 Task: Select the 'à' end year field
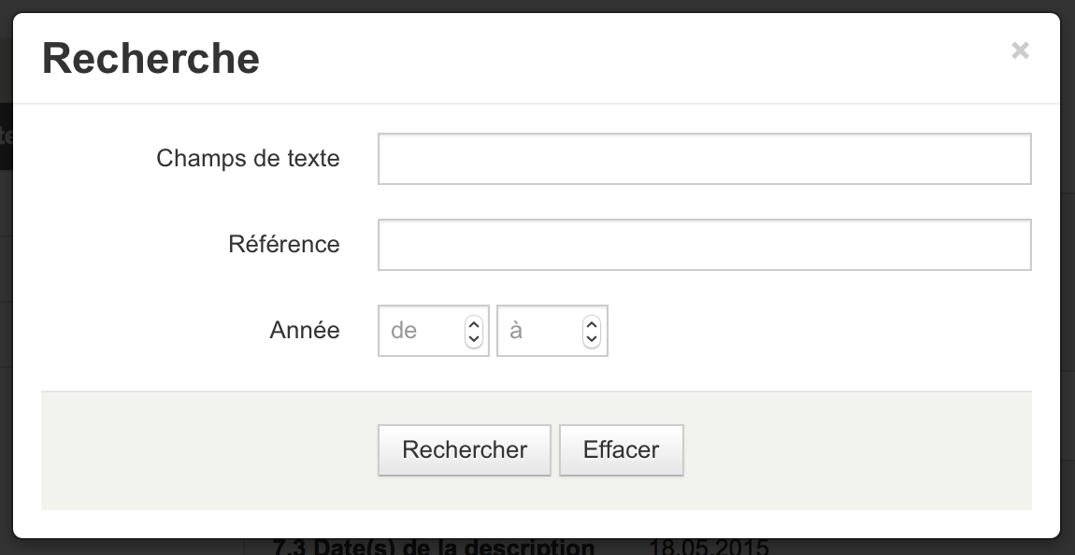(540, 331)
